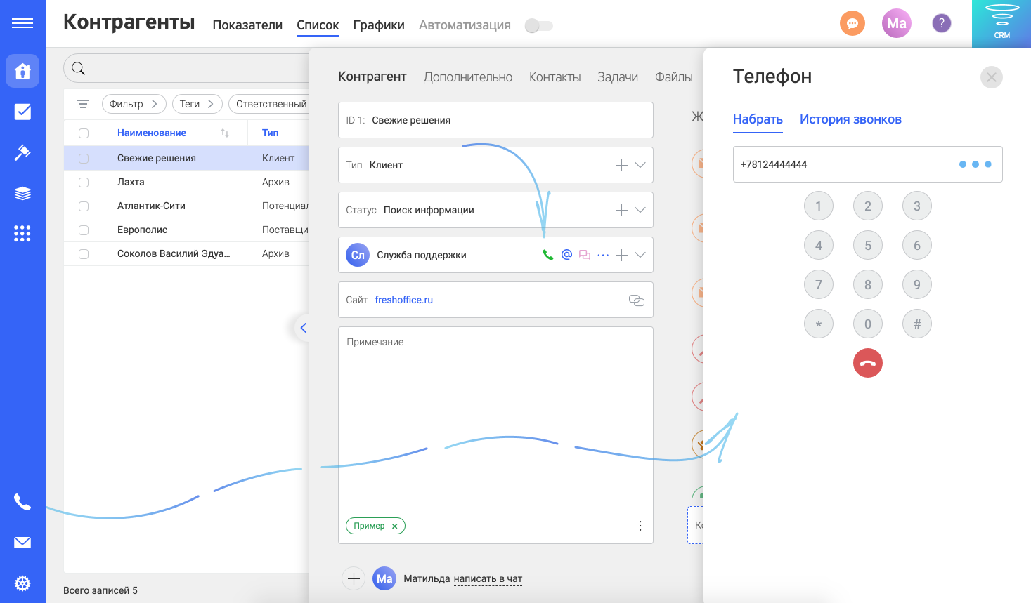Image resolution: width=1031 pixels, height=603 pixels.
Task: Click the three-dots icon next to Служба поддержки
Action: click(x=602, y=255)
